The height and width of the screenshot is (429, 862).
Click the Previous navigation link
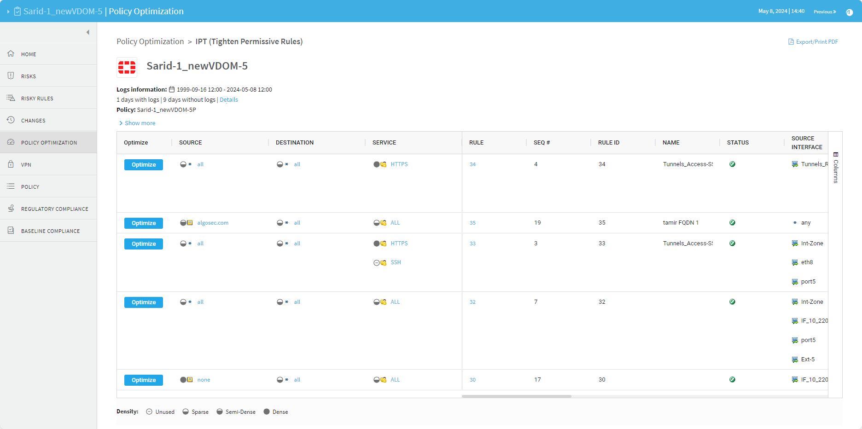click(824, 12)
